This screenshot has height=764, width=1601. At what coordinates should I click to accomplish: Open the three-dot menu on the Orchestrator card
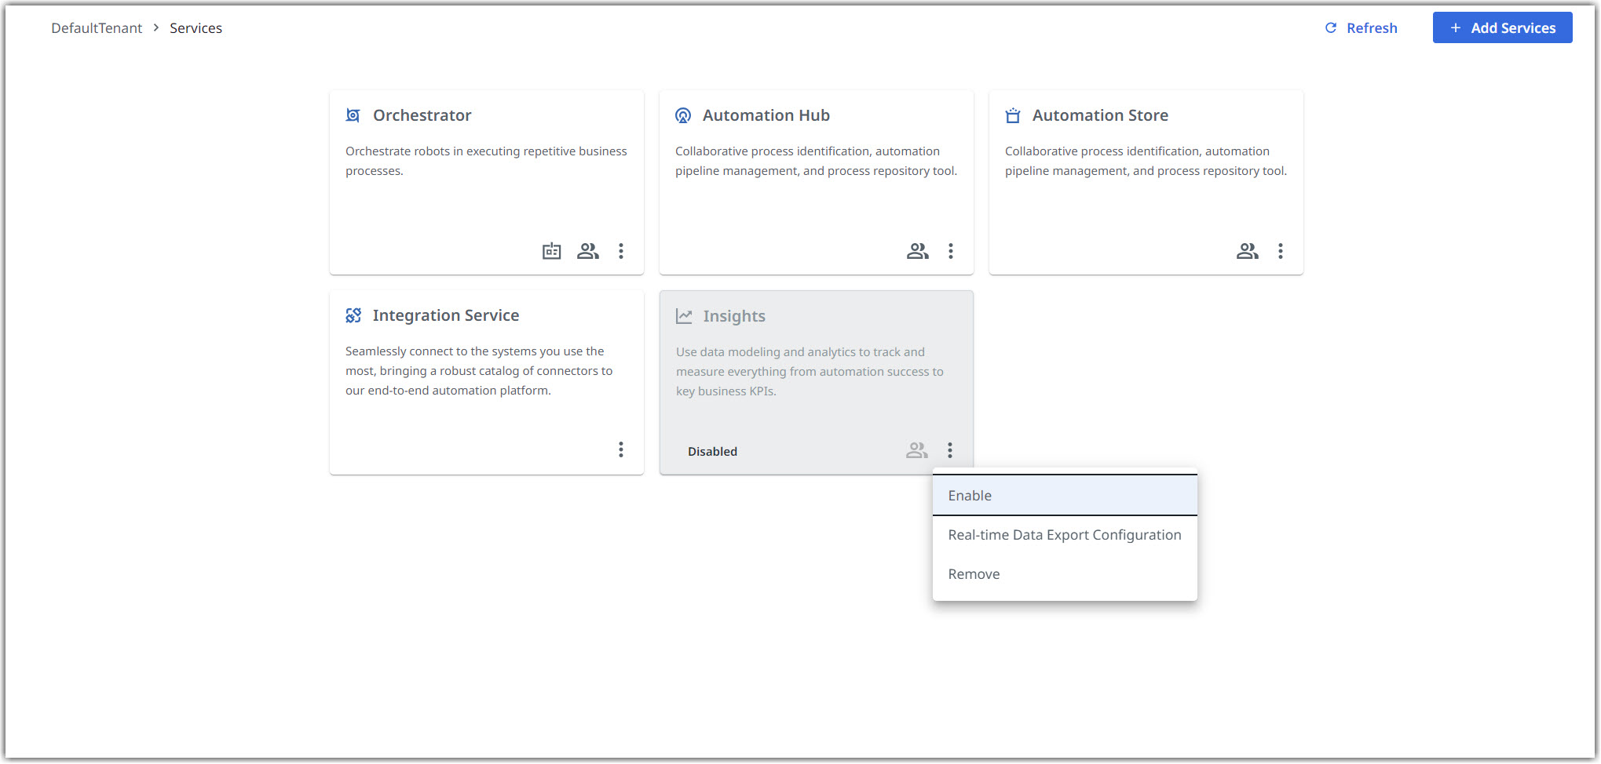coord(621,251)
